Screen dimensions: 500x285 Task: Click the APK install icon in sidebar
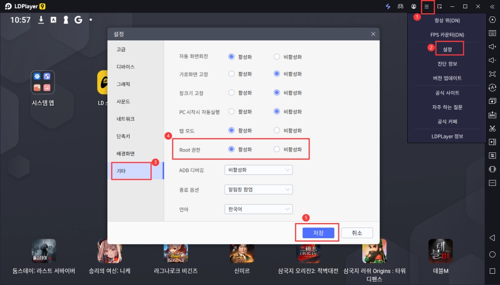coord(492,115)
